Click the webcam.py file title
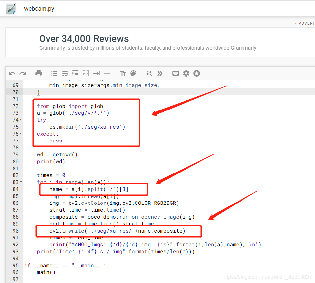Screen dimensions: 315x283 (39, 9)
